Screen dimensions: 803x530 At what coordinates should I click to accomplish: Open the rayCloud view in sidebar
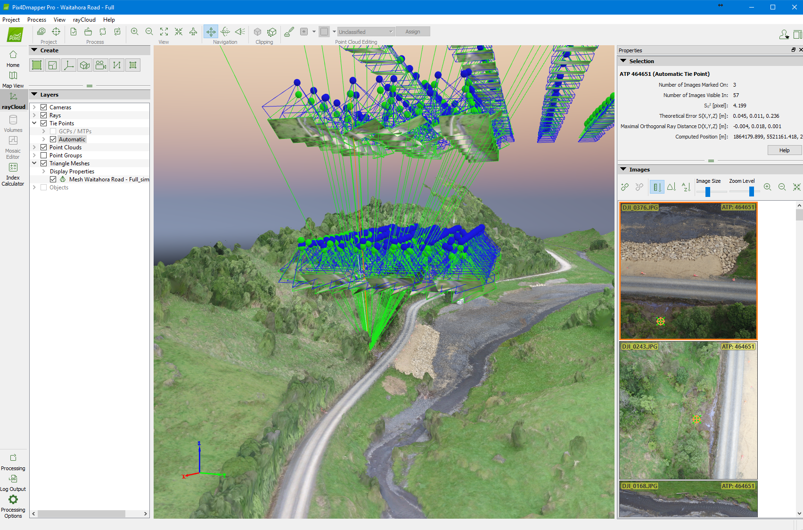pyautogui.click(x=13, y=100)
